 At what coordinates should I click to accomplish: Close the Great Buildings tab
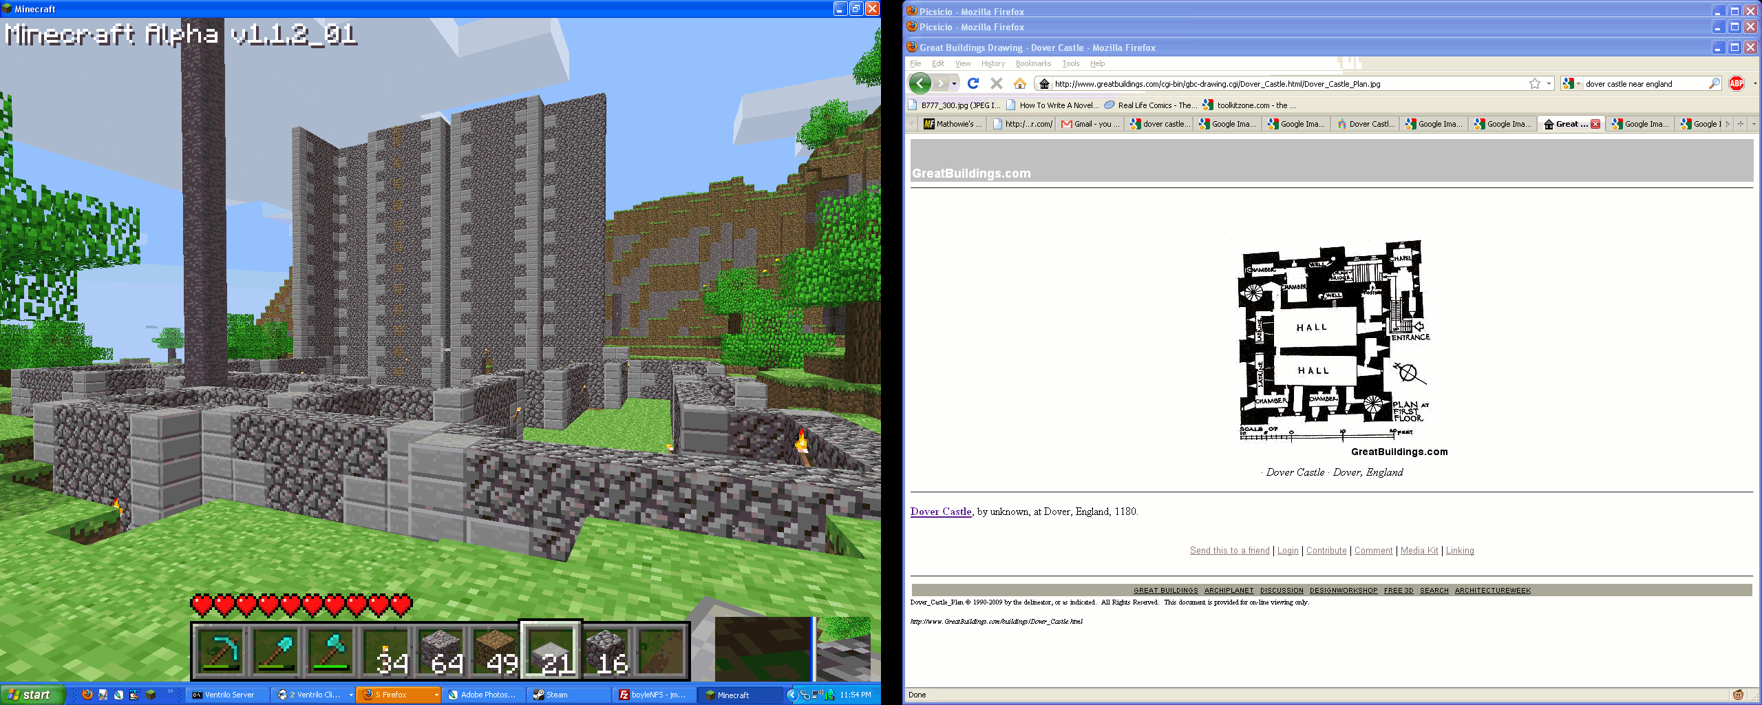click(1595, 124)
